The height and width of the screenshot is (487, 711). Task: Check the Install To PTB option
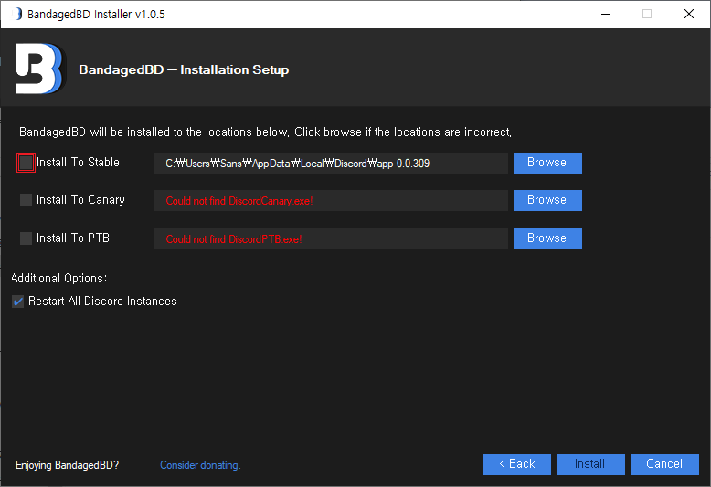(x=26, y=238)
